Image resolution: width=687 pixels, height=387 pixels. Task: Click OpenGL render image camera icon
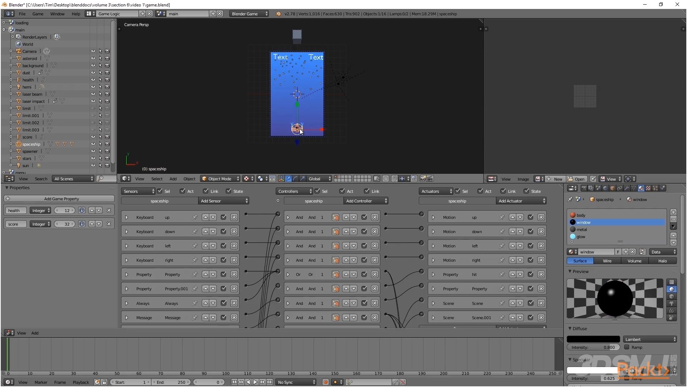[423, 179]
